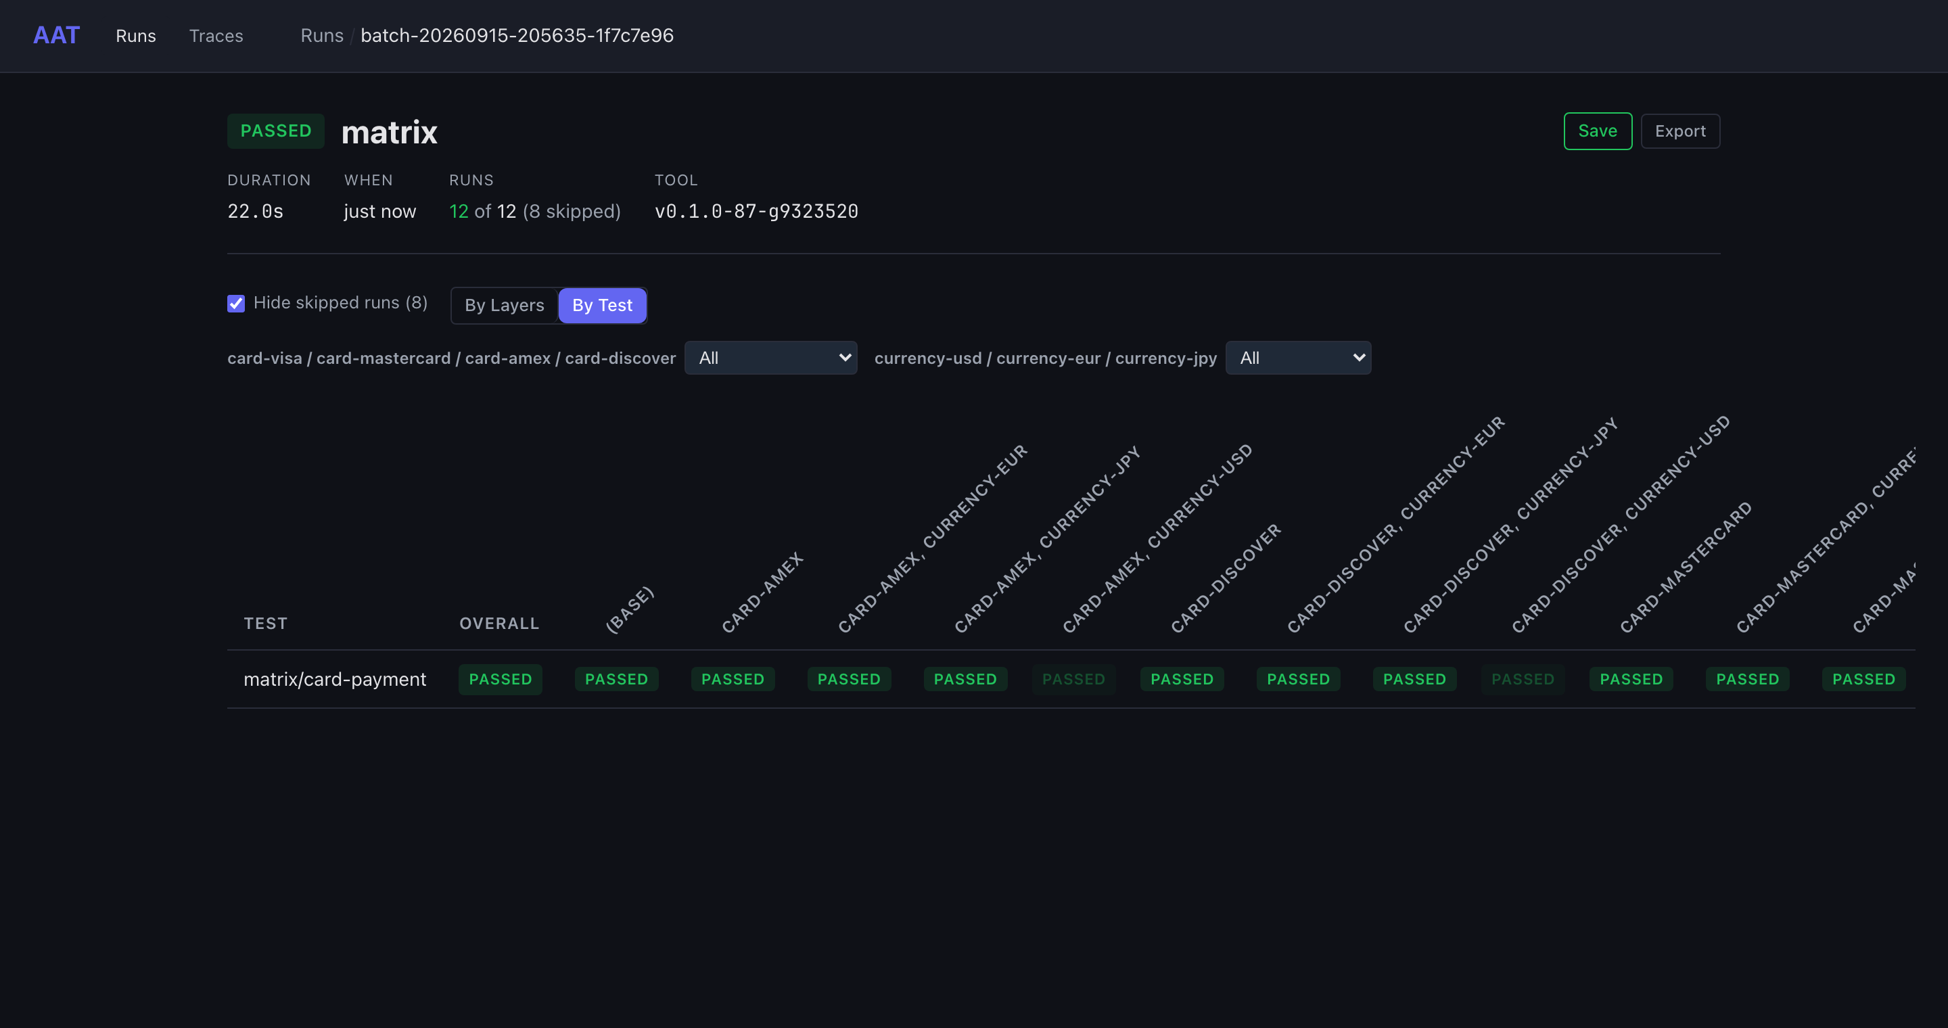Click the CARD-MASTERCARD column header
This screenshot has width=1948, height=1028.
click(x=1685, y=567)
